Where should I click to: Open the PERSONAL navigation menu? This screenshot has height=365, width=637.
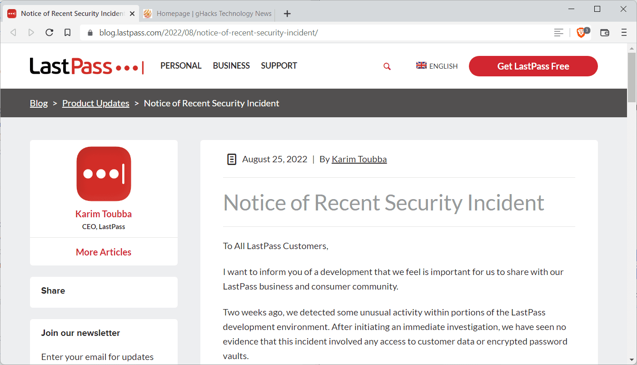181,66
